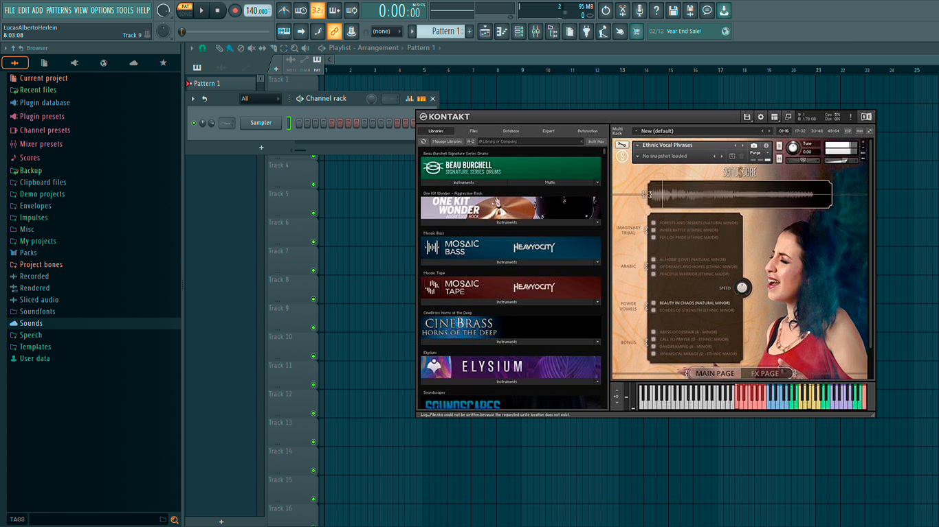
Task: Open the OPTIONS menu
Action: 102,10
